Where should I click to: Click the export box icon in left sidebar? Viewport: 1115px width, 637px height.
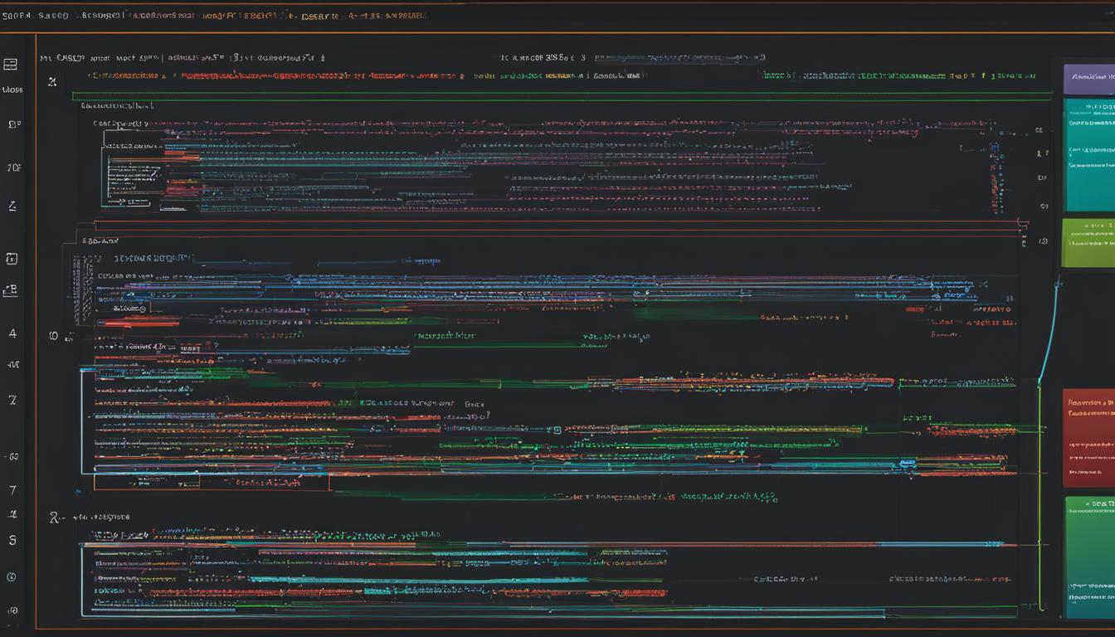11,290
